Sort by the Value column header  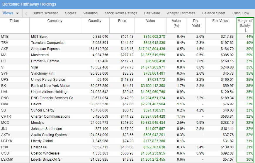coord(150,21)
